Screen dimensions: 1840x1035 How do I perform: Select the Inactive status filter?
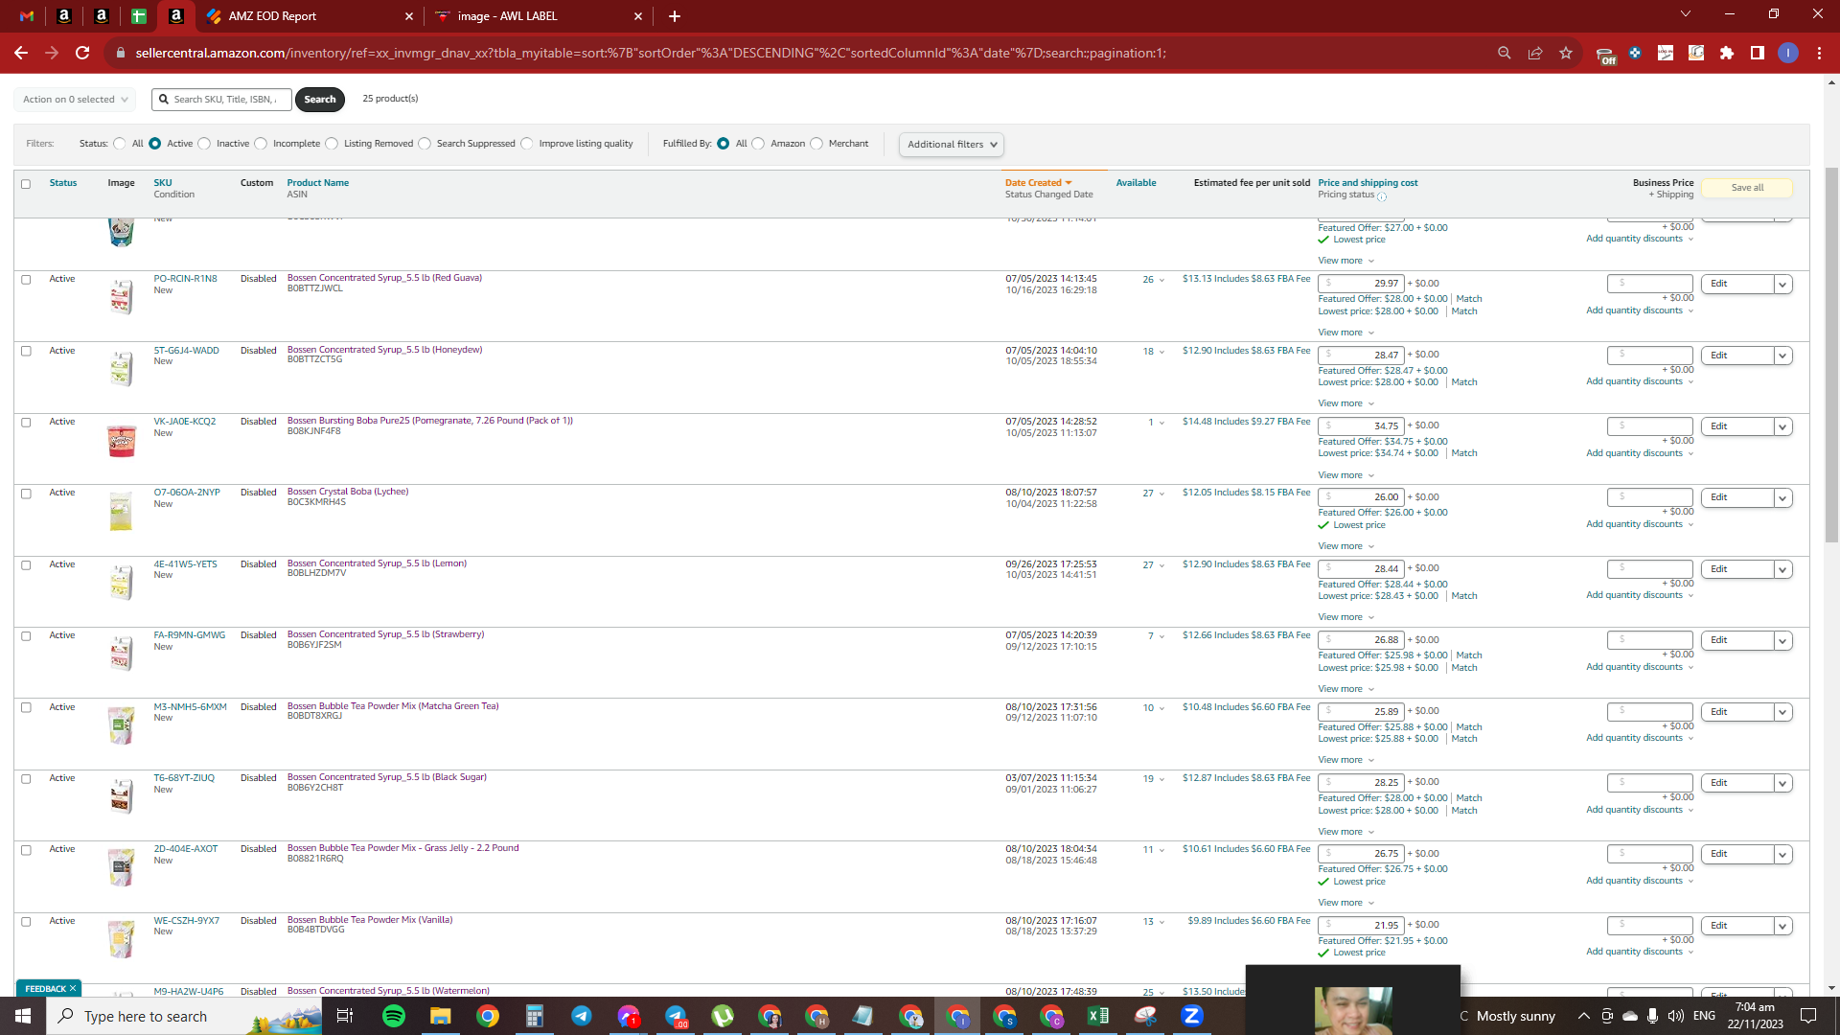click(x=204, y=144)
